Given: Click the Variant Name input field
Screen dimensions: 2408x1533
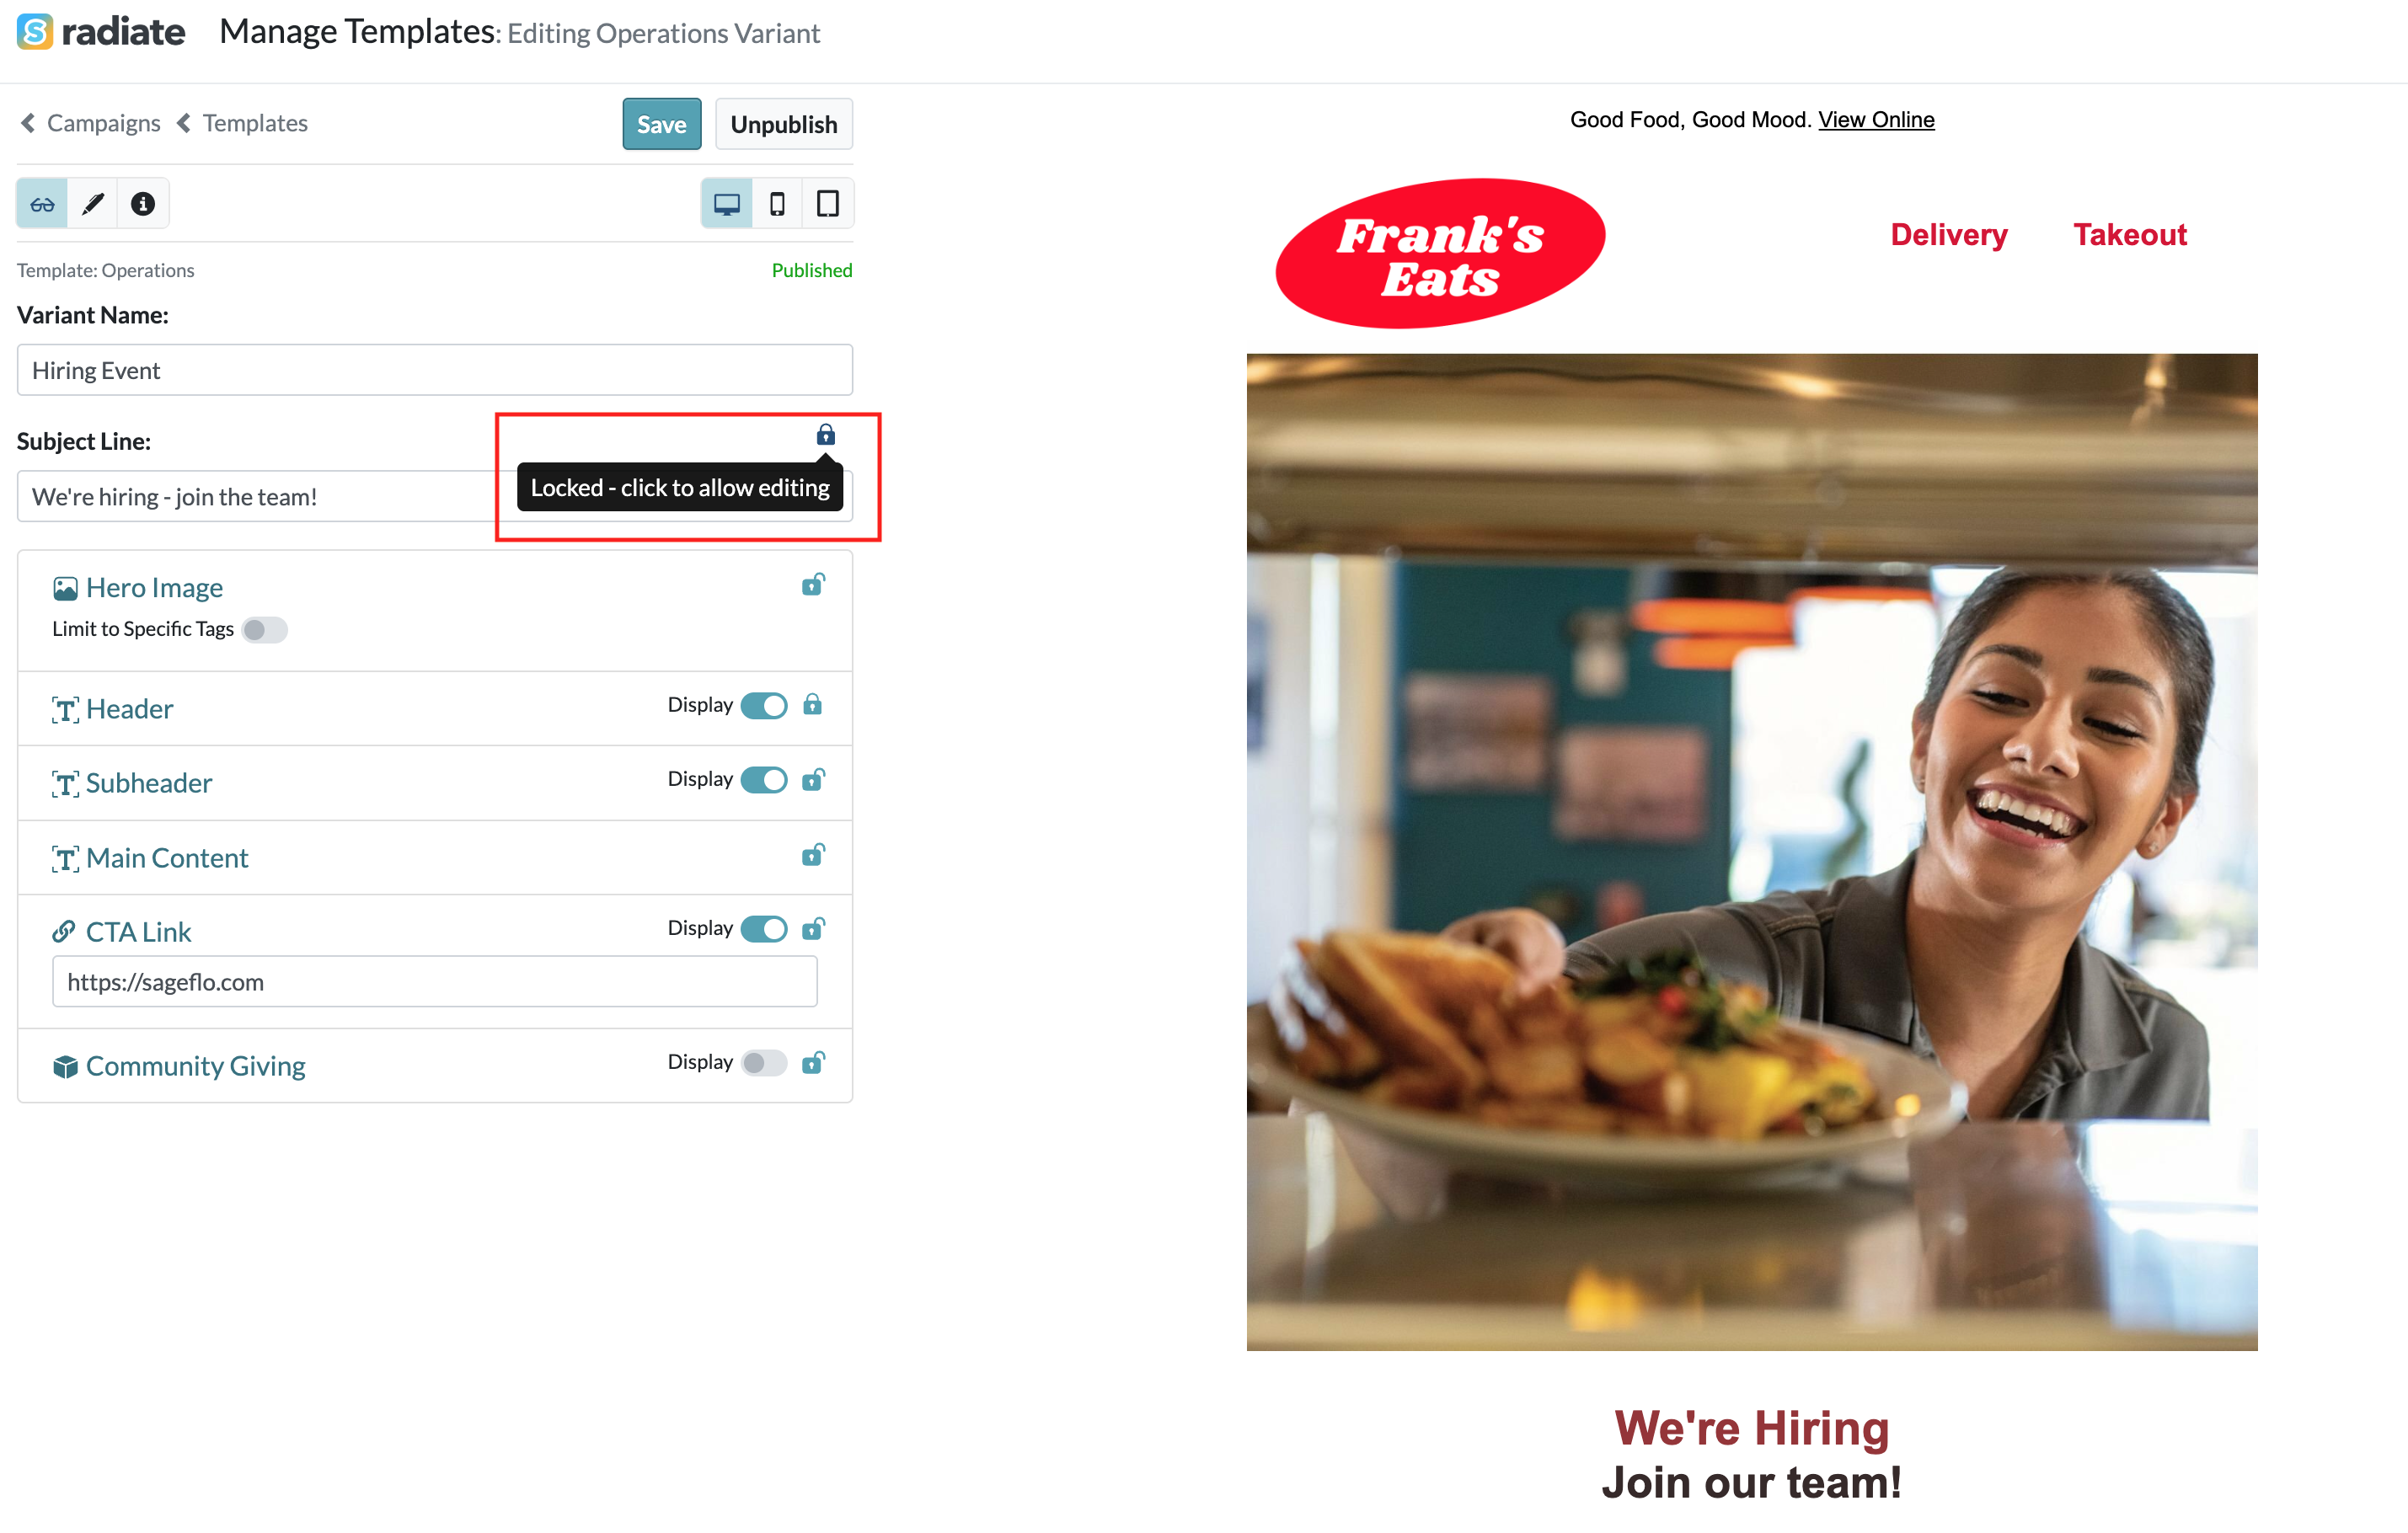Looking at the screenshot, I should click(435, 370).
